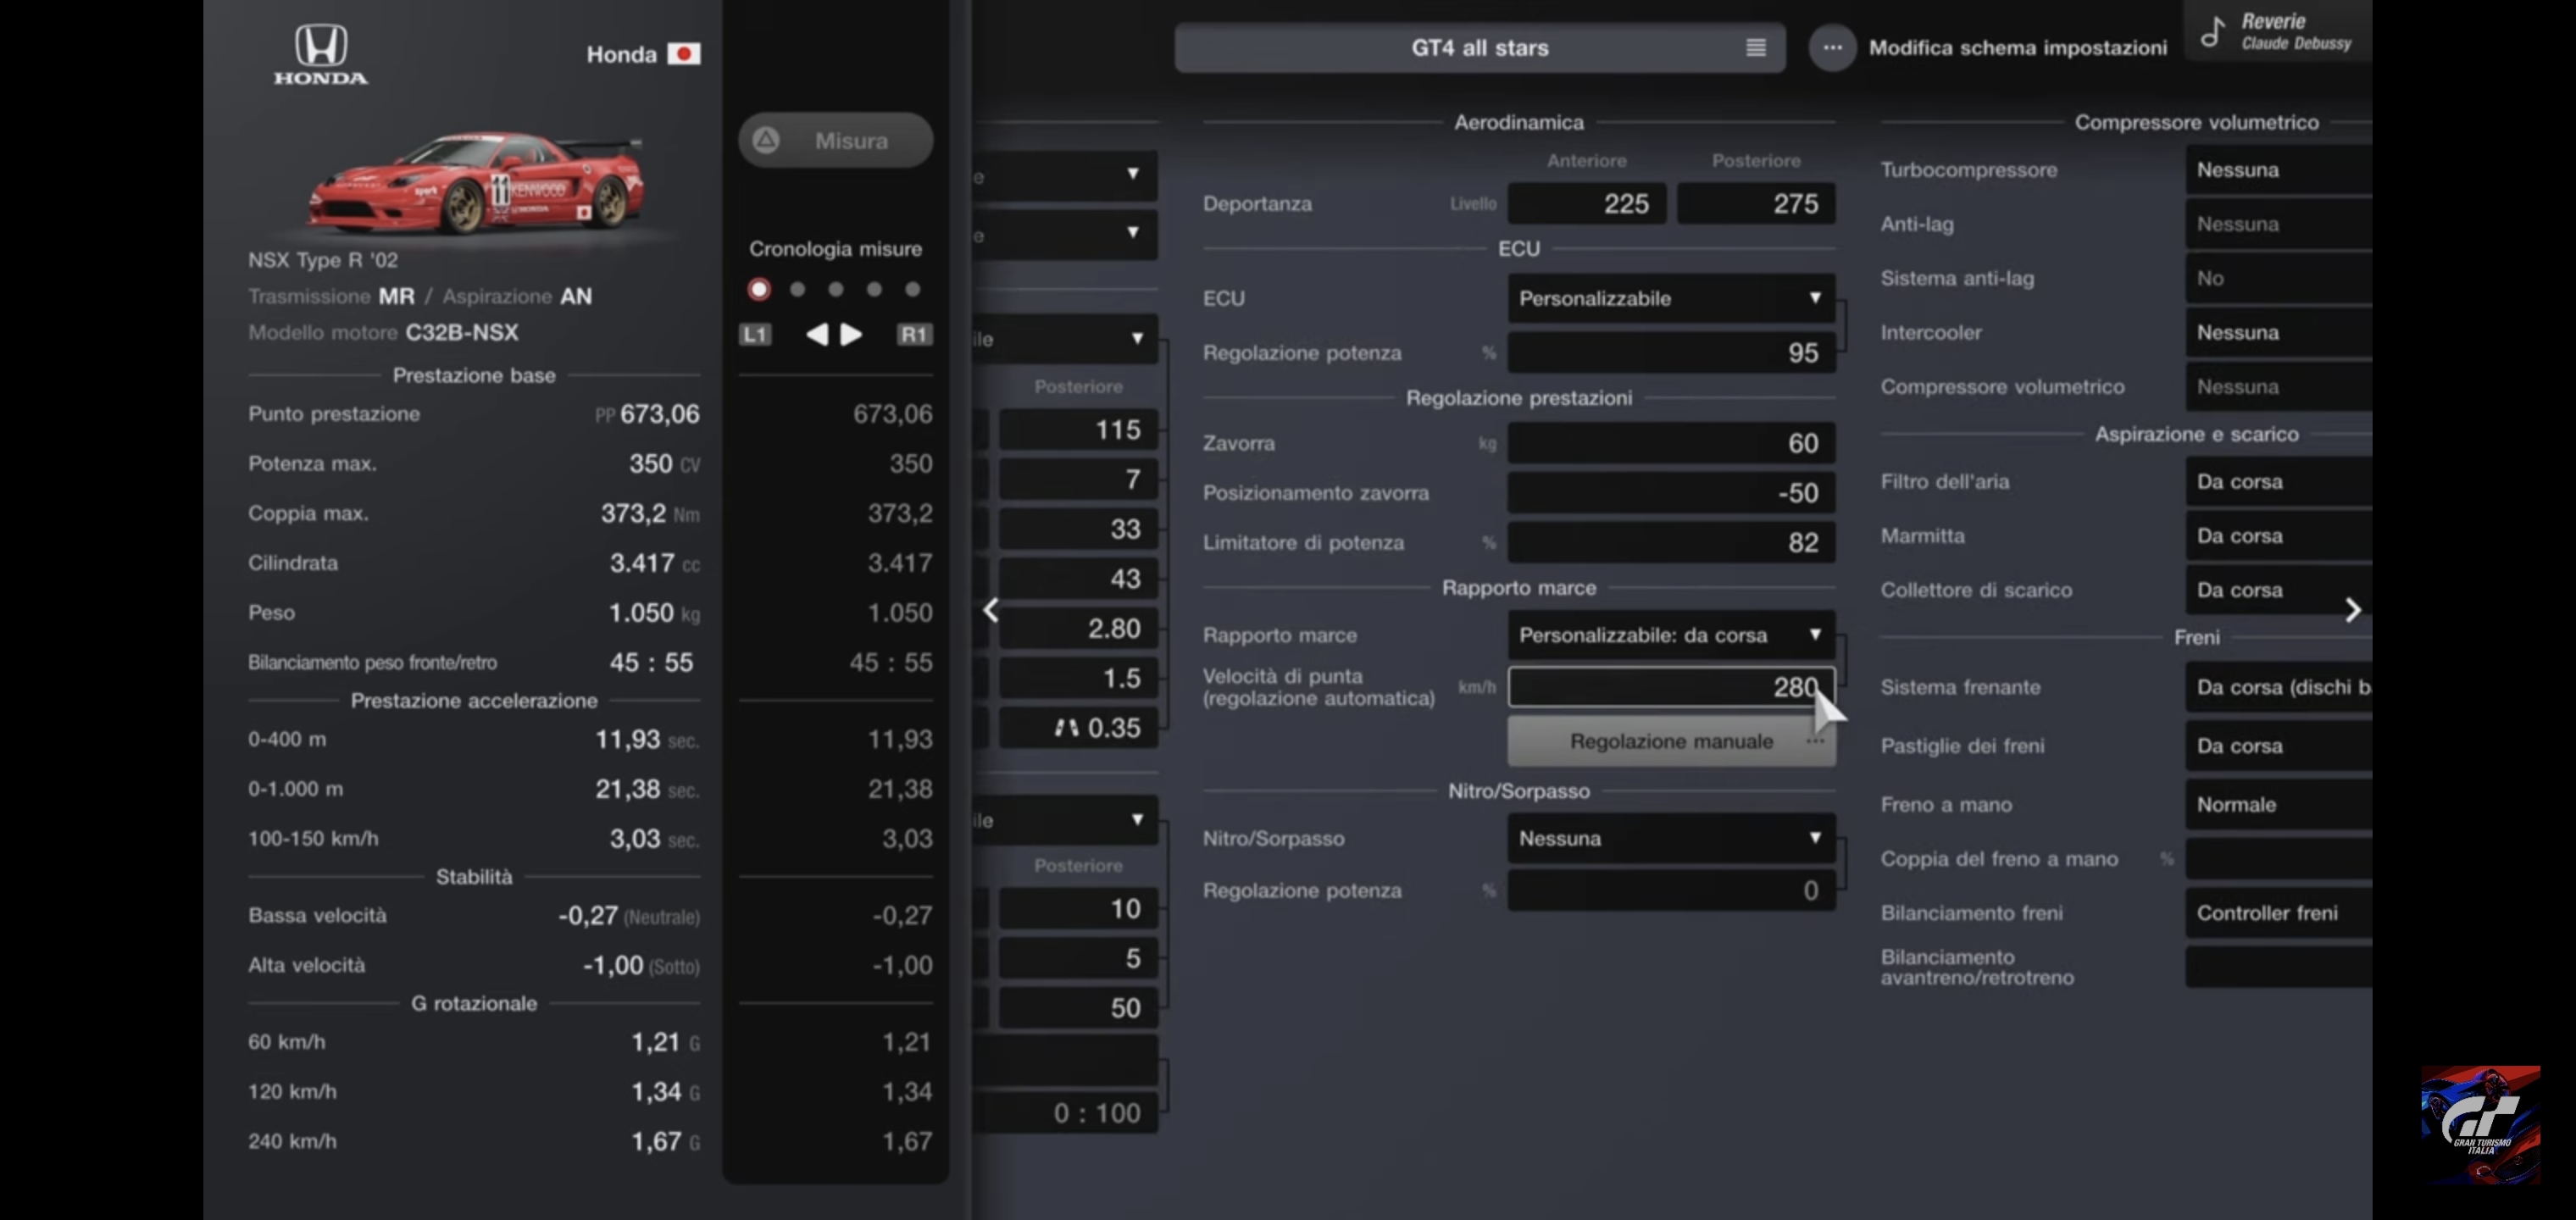This screenshot has height=1220, width=2576.
Task: Select the second measurement history dot
Action: pos(797,289)
